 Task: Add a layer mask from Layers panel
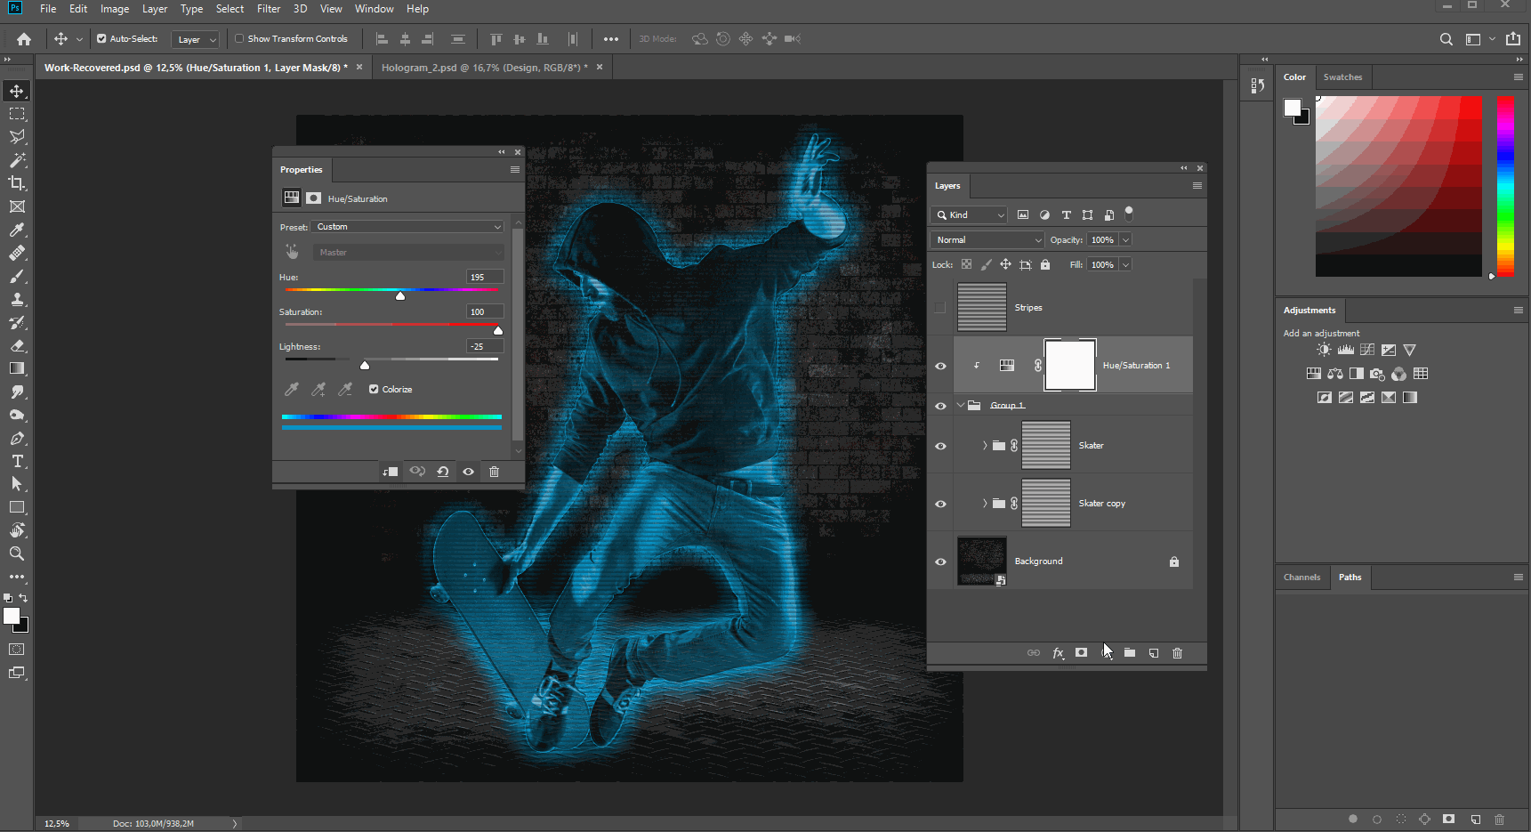point(1081,653)
